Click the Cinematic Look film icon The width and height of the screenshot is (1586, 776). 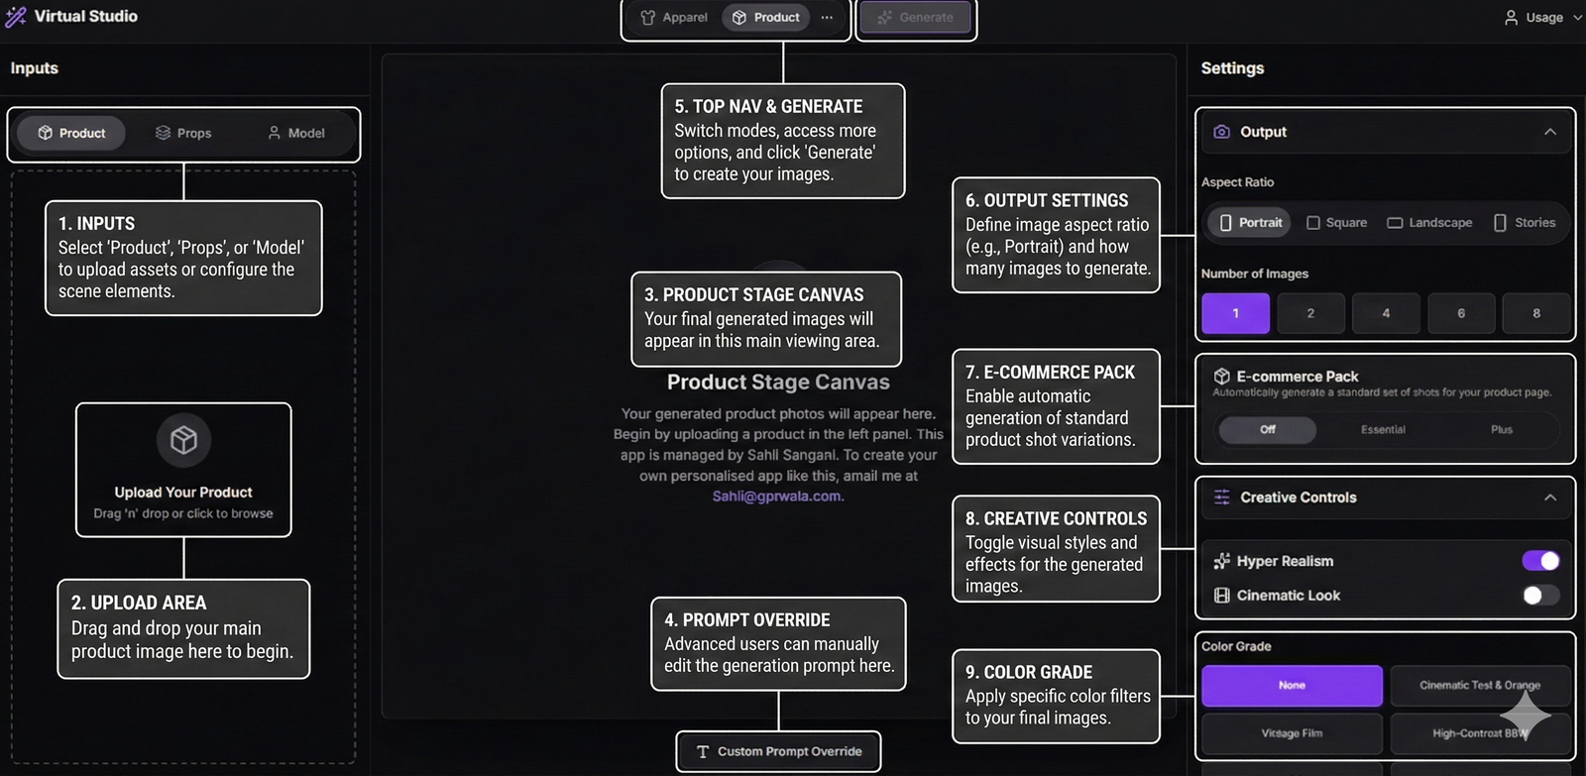click(x=1221, y=596)
